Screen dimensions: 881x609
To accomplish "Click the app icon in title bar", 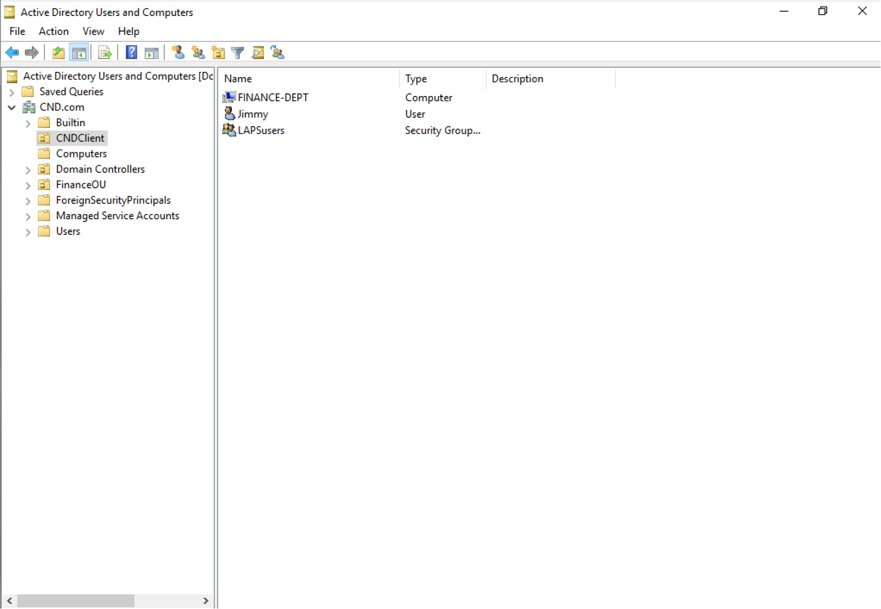I will (9, 12).
